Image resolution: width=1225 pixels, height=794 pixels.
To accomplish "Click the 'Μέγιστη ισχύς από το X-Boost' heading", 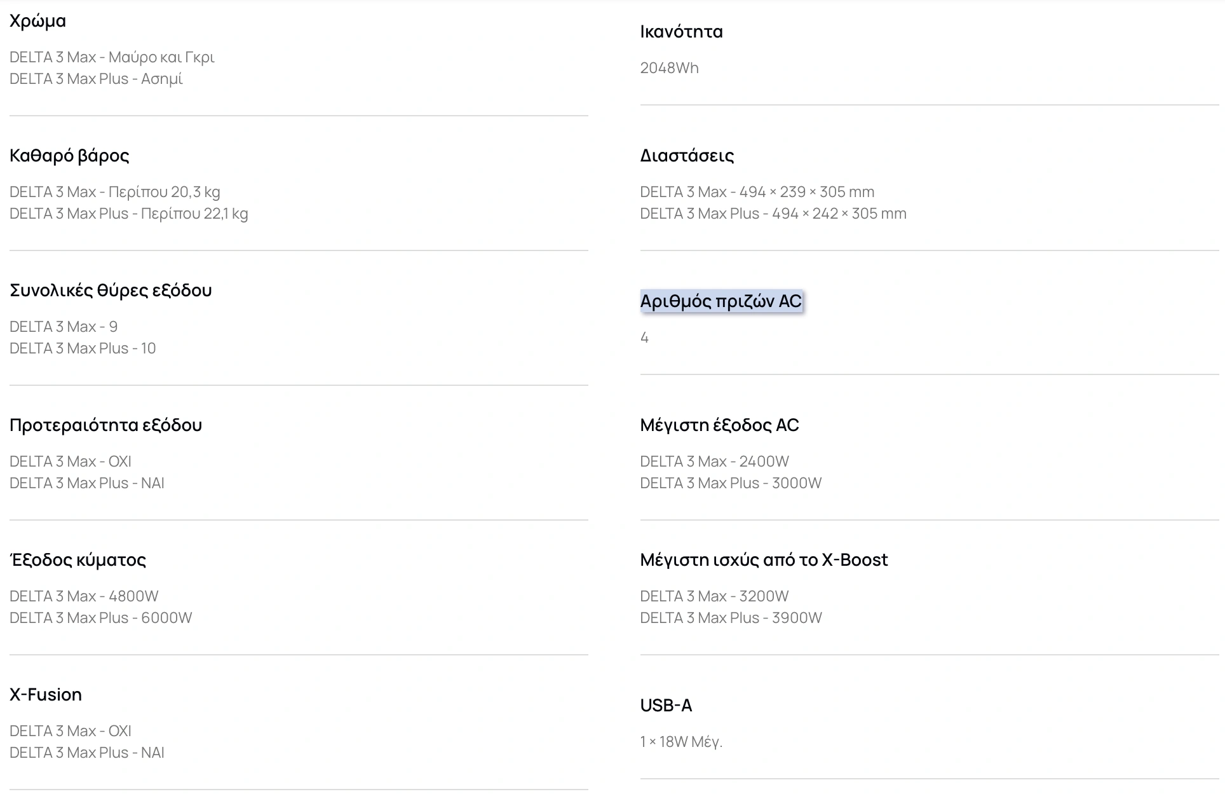I will 764,560.
